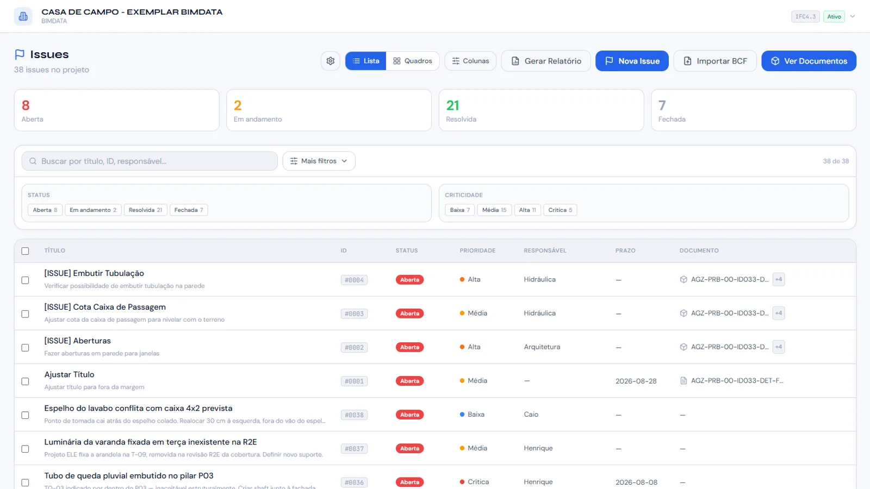Open the Colunas column selector
Viewport: 870px width, 489px height.
click(470, 61)
